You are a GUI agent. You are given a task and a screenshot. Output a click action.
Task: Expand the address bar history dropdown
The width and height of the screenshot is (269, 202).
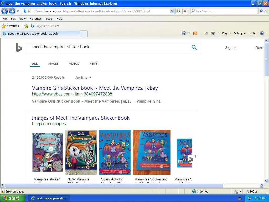point(172,11)
